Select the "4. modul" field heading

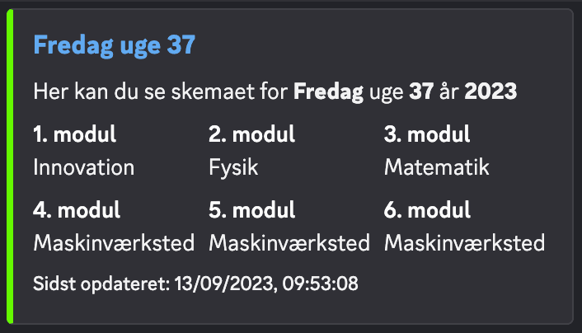click(77, 210)
